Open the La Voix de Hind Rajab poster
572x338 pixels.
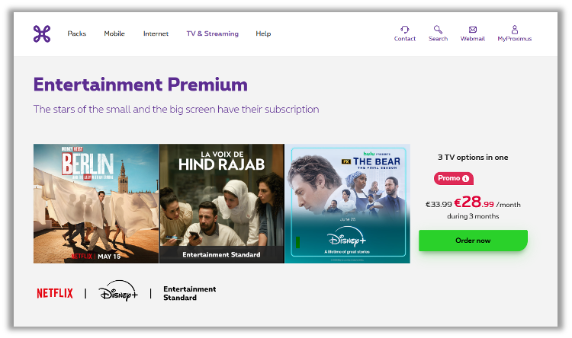222,203
